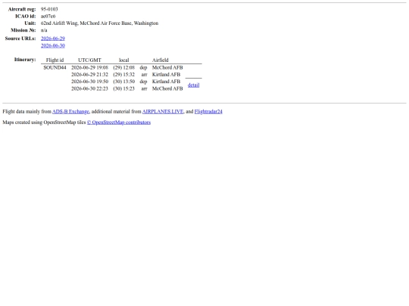Click the ICAO id value ae07c6

click(48, 16)
